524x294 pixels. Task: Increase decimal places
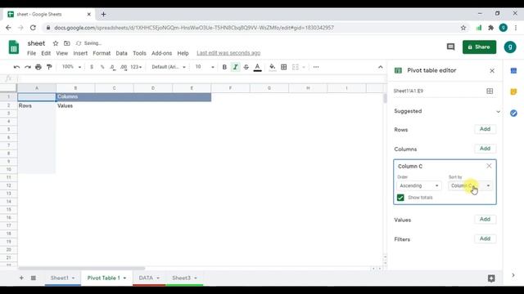coord(124,67)
